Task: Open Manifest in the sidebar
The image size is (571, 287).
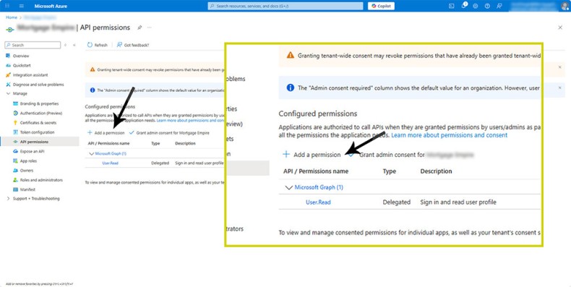Action: (x=27, y=189)
